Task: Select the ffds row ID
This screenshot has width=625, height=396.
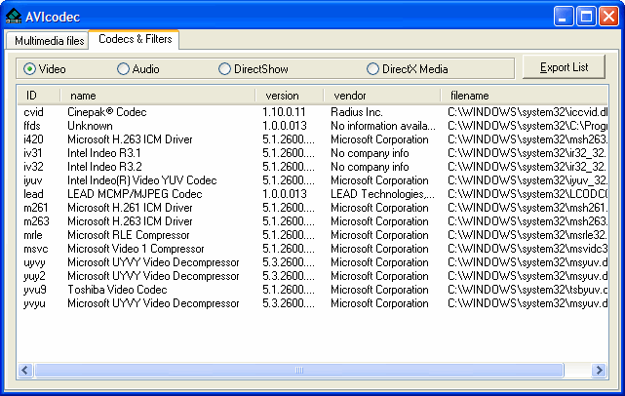Action: (32, 126)
